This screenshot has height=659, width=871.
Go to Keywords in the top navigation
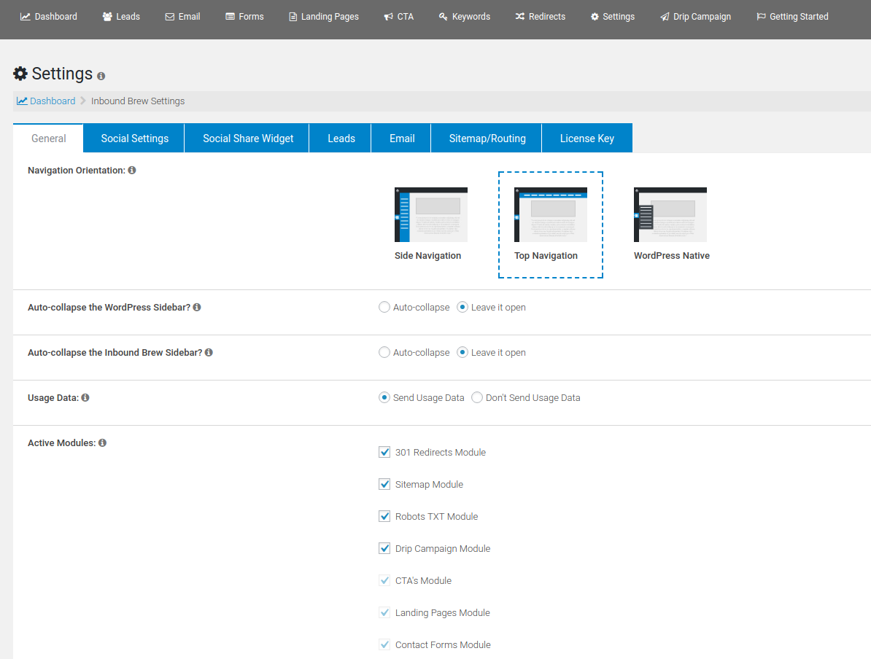point(464,16)
